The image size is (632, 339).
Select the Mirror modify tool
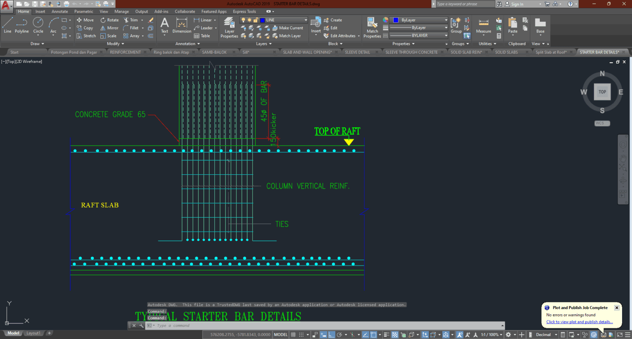(x=109, y=28)
